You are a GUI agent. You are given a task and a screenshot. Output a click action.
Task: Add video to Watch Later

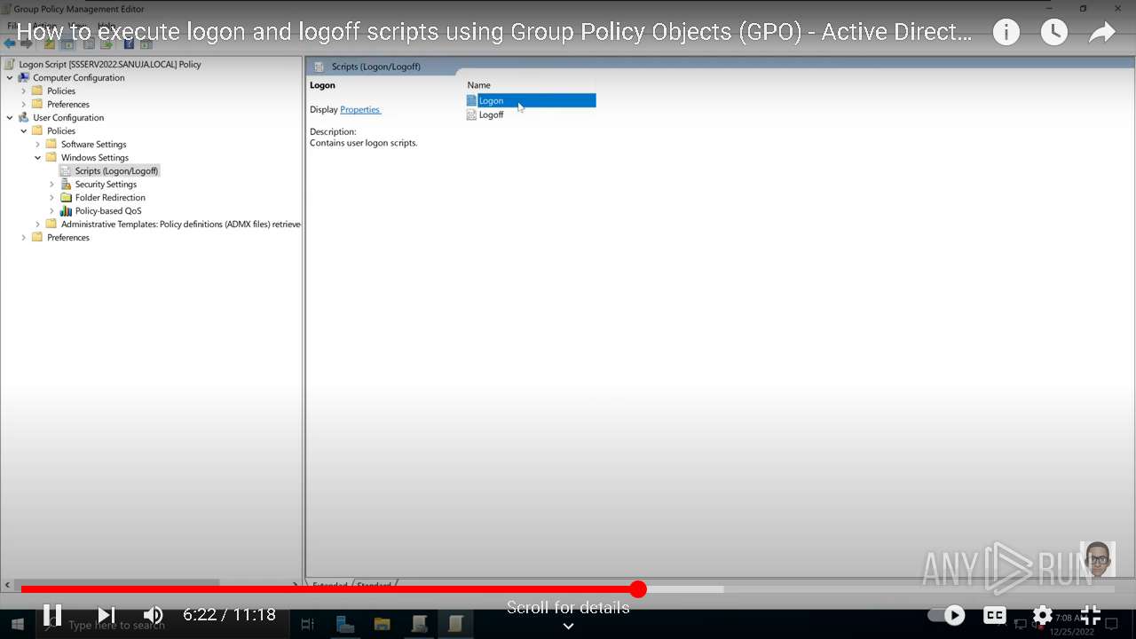click(x=1054, y=33)
